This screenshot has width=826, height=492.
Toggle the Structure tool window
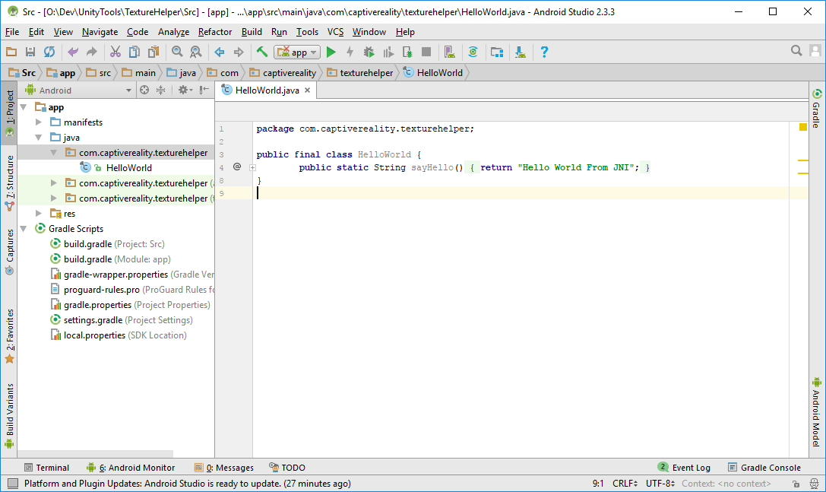pyautogui.click(x=9, y=183)
